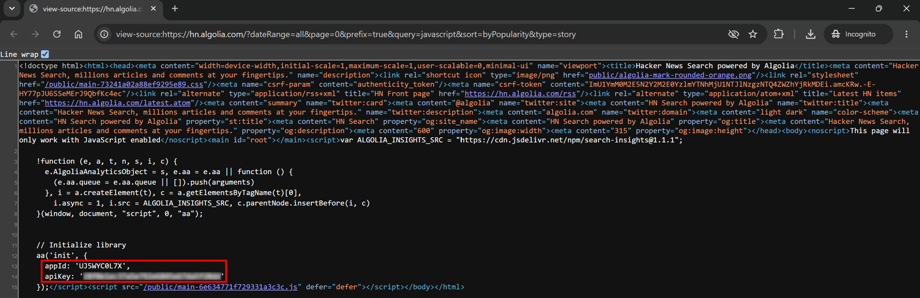The width and height of the screenshot is (920, 298).
Task: Click the '}(window, document, "script", 0, "aa");' line
Action: (120, 213)
